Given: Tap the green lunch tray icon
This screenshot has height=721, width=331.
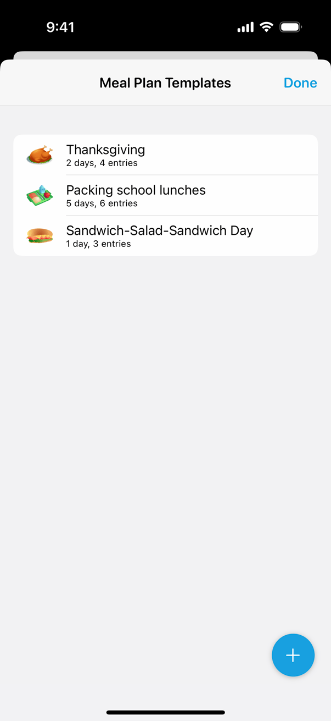Looking at the screenshot, I should click(40, 195).
